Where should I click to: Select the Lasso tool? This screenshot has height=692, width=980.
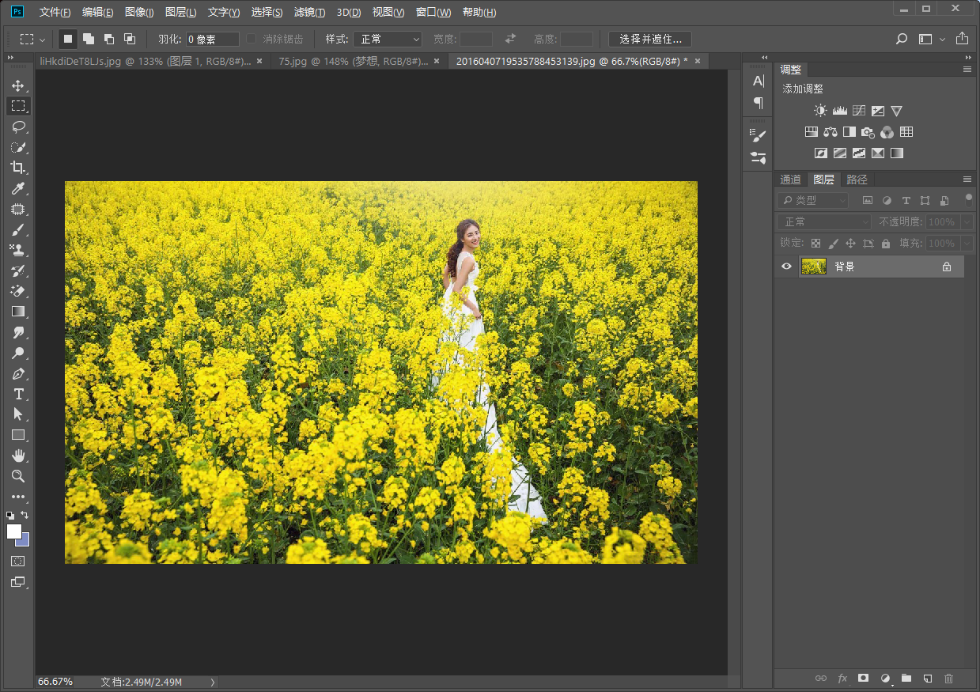17,127
